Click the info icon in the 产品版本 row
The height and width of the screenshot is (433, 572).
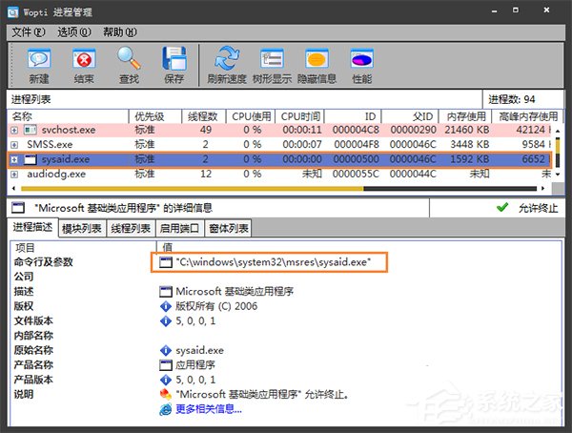(166, 380)
